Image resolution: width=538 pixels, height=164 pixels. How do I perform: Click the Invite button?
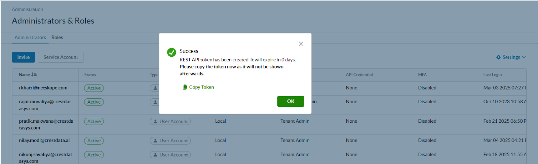24,57
